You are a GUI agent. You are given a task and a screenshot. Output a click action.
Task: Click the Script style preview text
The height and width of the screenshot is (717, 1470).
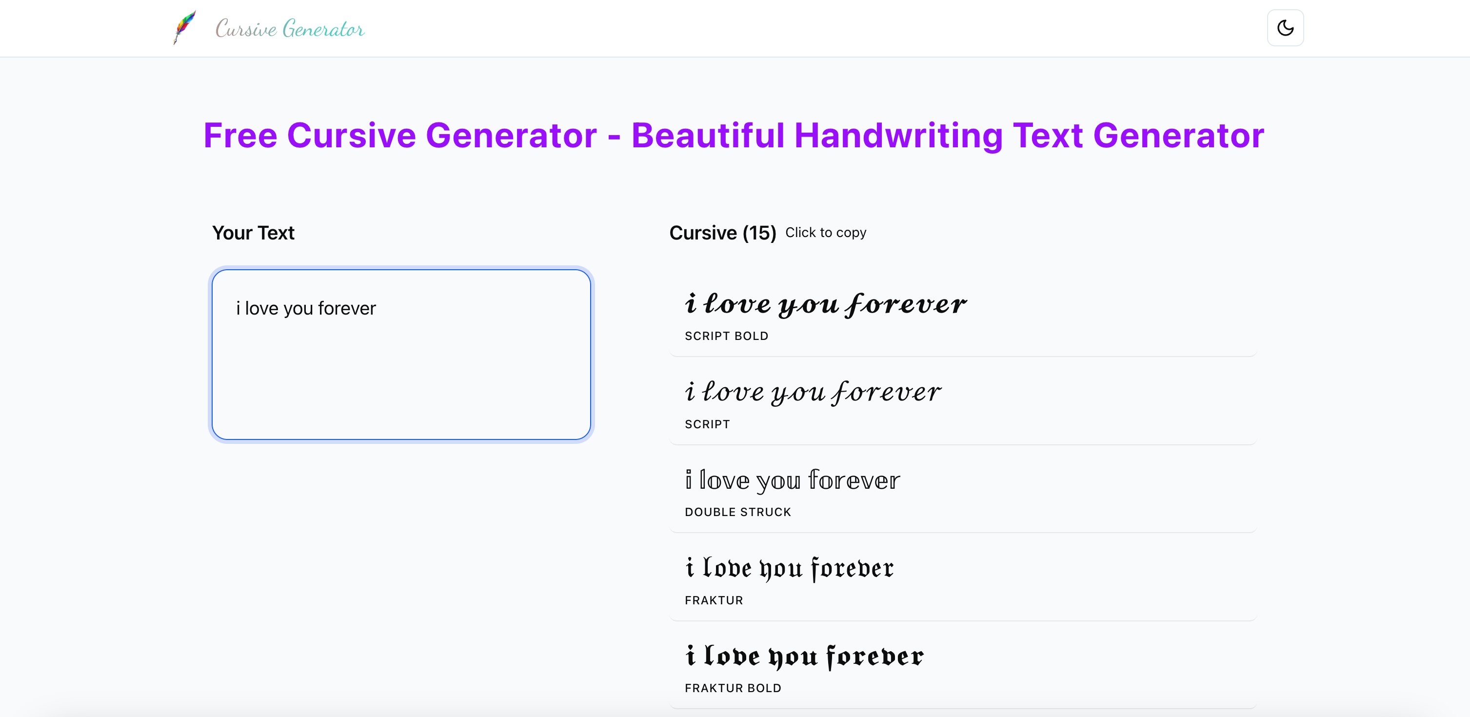[813, 392]
